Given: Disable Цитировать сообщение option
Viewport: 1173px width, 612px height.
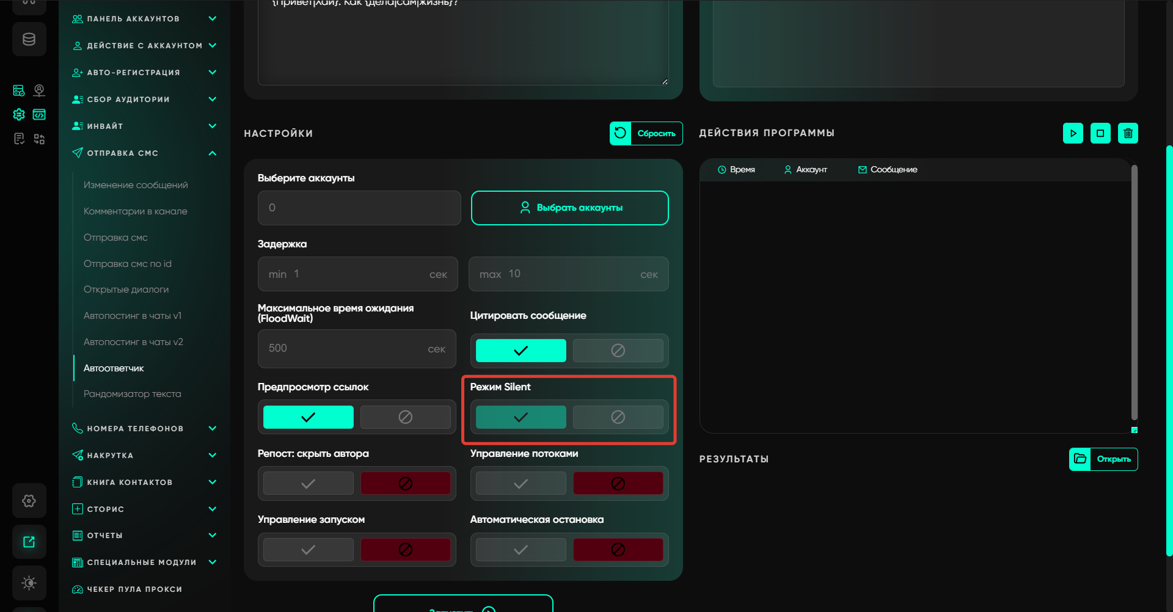Looking at the screenshot, I should (618, 351).
